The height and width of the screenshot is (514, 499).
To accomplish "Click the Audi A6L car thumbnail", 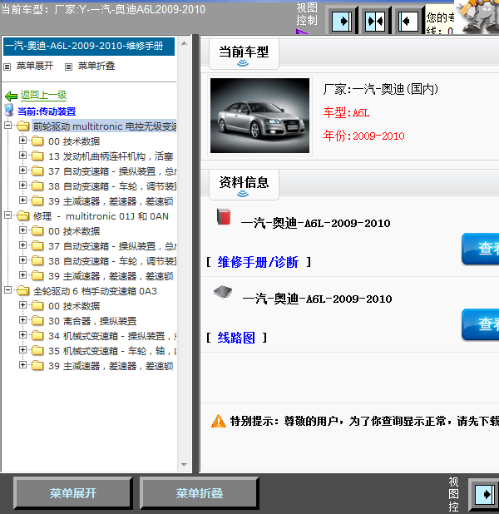I will pos(259,116).
